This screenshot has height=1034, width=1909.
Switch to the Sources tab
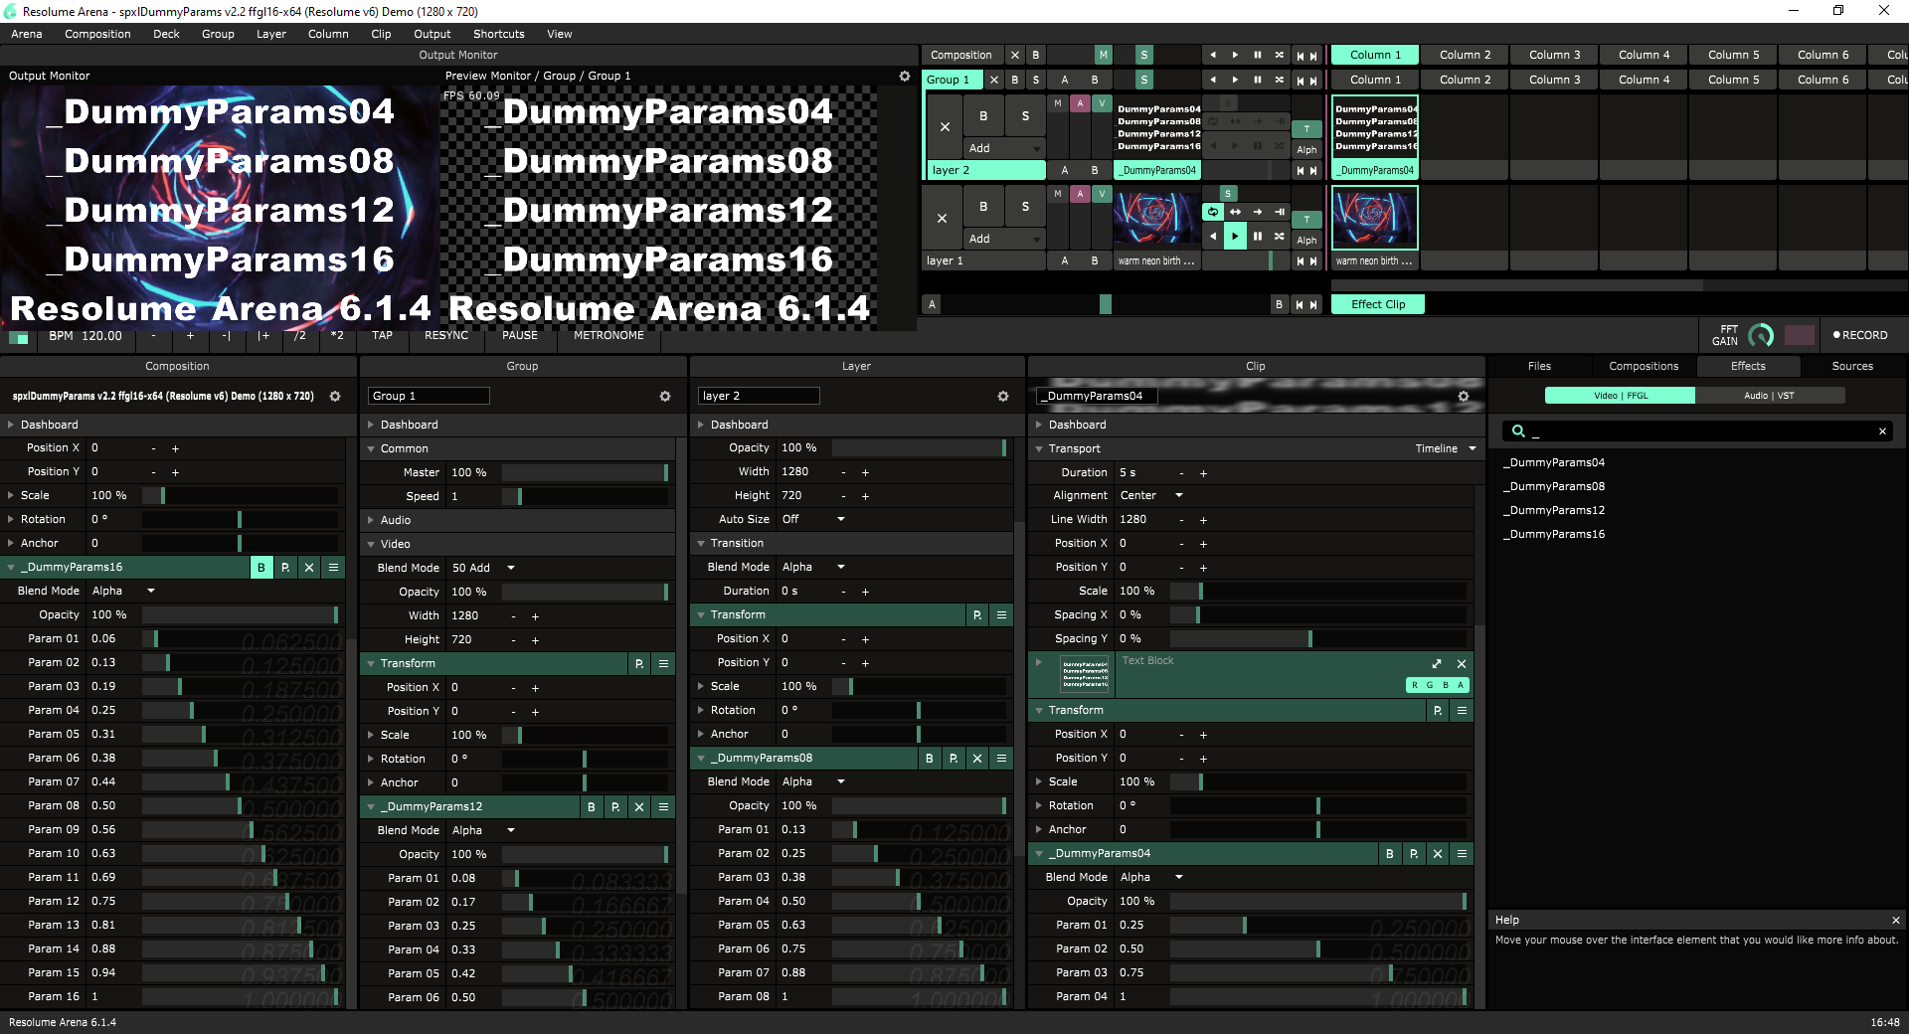(1851, 366)
